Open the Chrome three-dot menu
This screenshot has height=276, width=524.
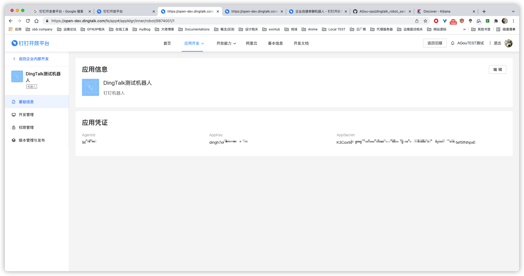coord(513,21)
